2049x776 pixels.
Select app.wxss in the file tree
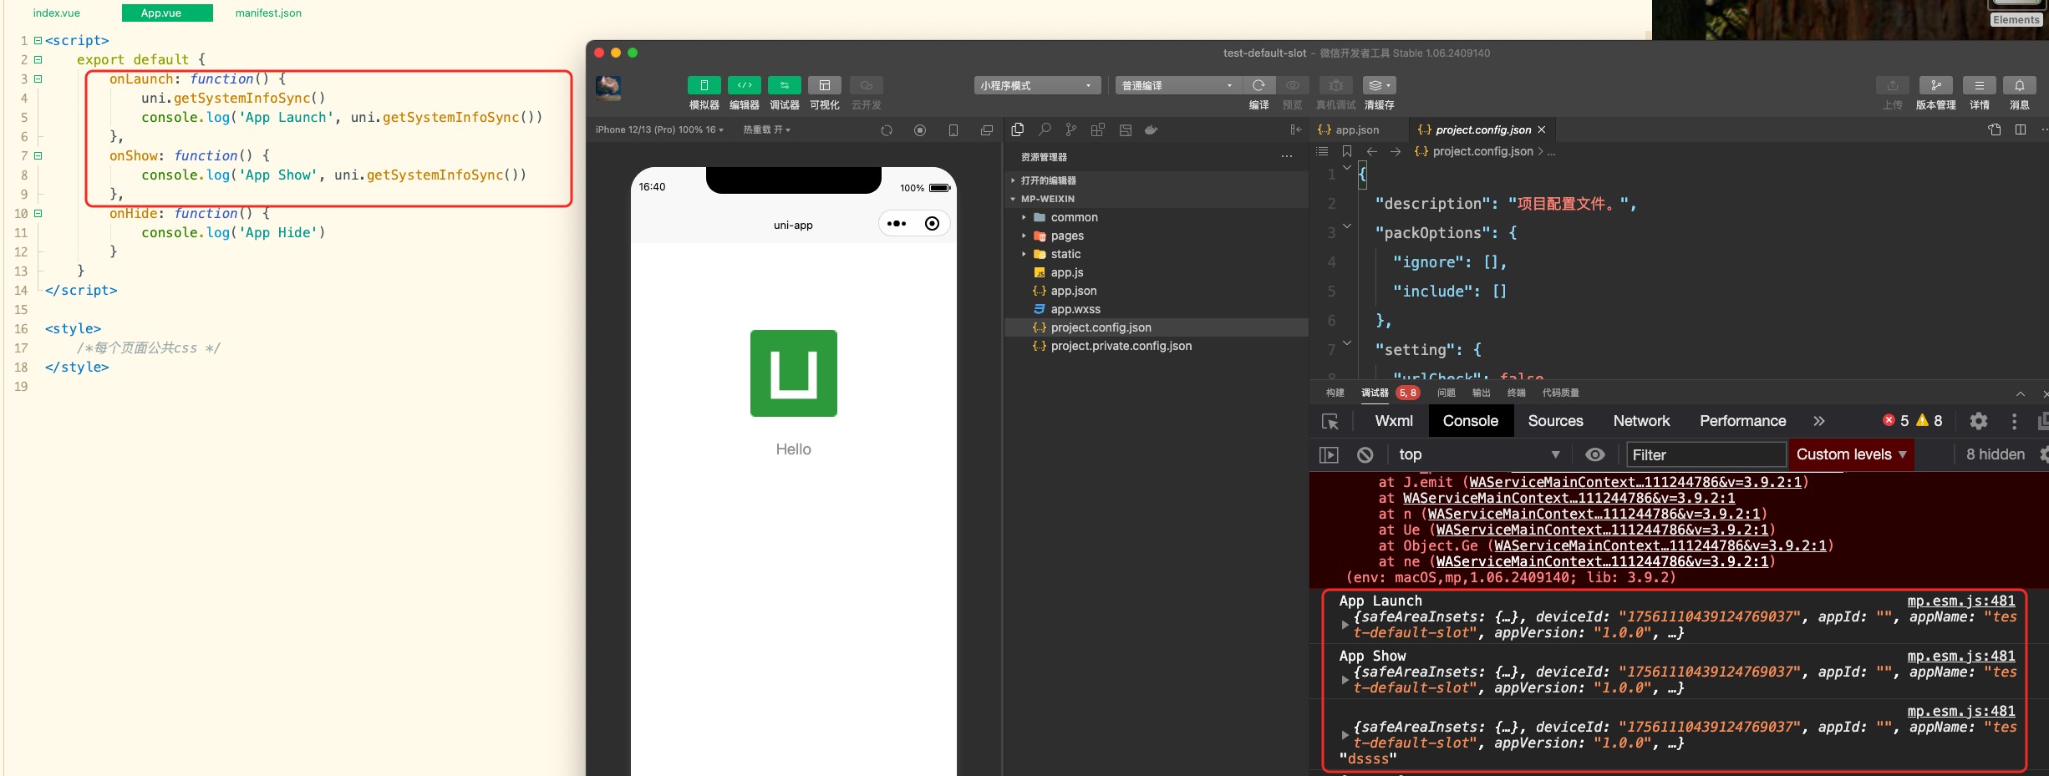1075,309
